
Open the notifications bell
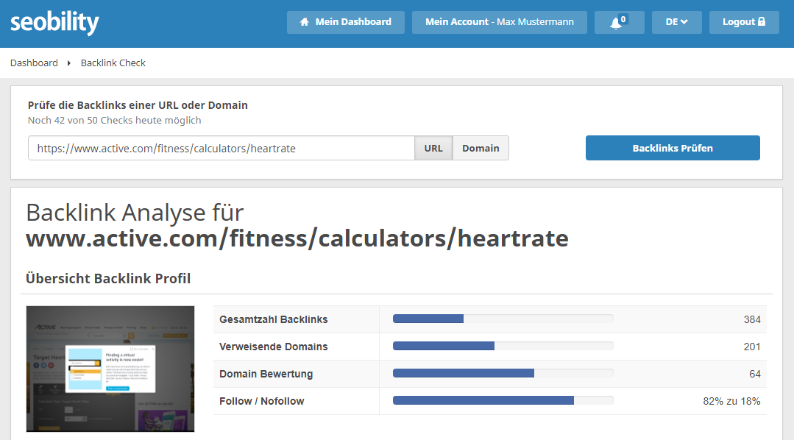click(x=620, y=22)
